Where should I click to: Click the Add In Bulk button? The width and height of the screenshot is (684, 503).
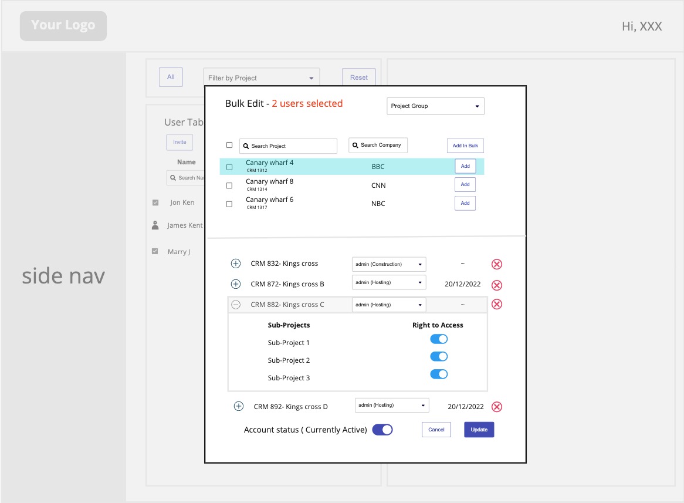pyautogui.click(x=465, y=146)
